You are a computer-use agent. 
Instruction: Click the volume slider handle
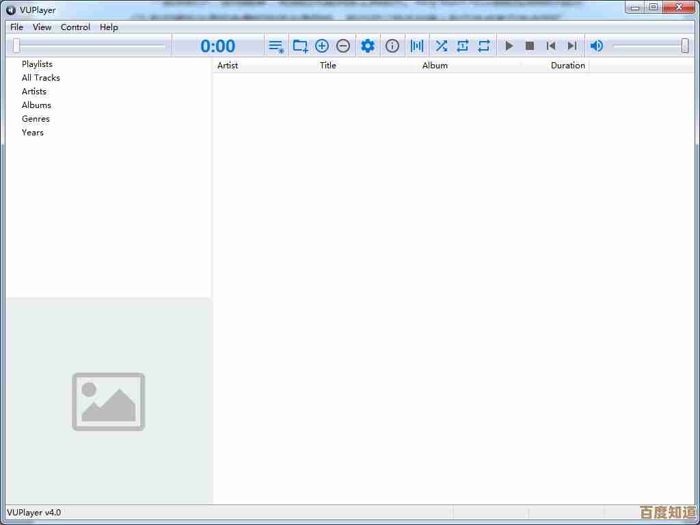click(x=685, y=46)
